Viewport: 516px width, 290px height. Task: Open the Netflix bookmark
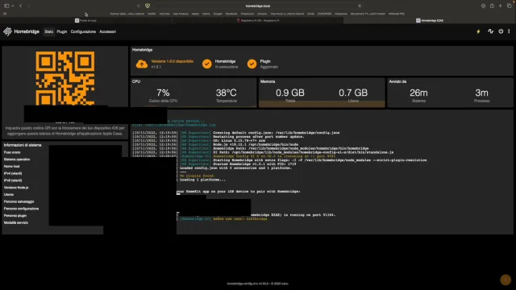pos(152,14)
